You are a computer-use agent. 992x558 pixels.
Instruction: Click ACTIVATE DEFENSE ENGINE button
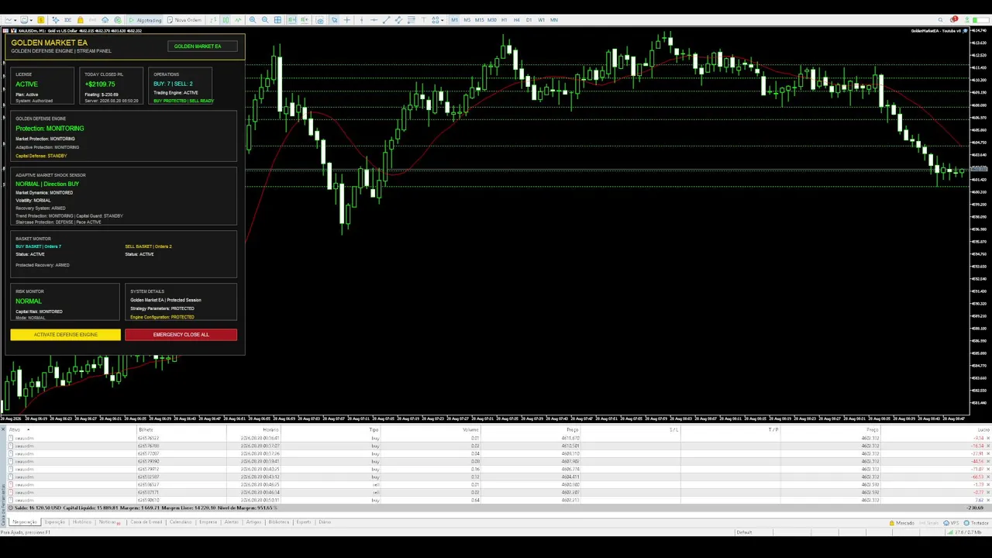(66, 335)
